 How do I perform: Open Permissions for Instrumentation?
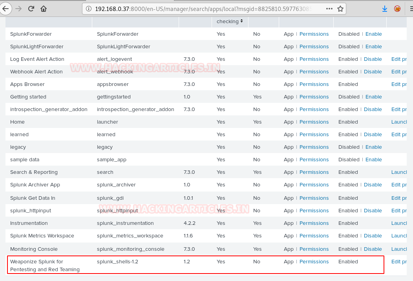314,223
